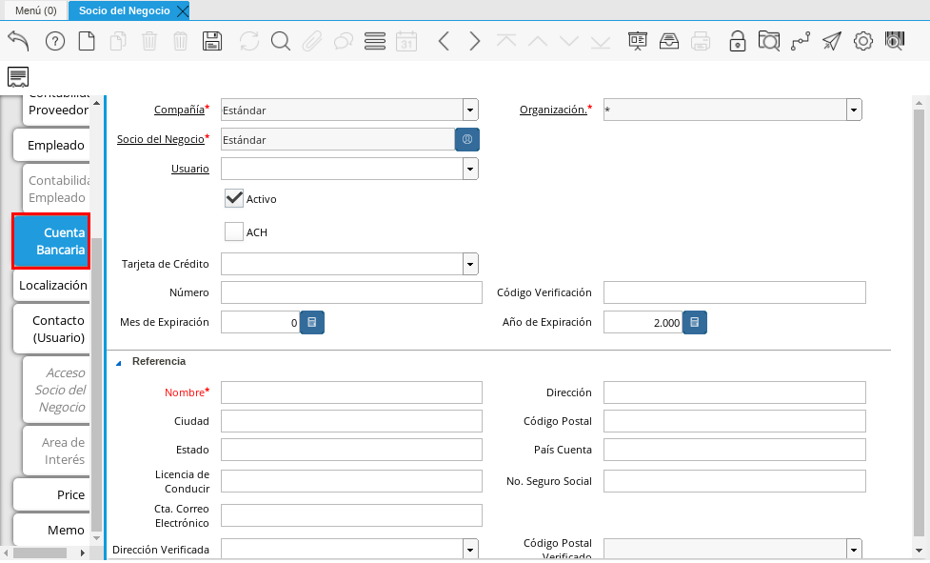Viewport: 930px width, 563px height.
Task: Save the record using the floppy disk icon
Action: (212, 41)
